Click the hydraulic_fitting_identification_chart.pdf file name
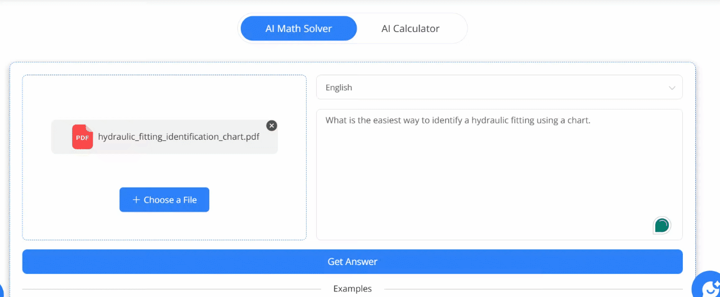Image resolution: width=720 pixels, height=297 pixels. (178, 136)
